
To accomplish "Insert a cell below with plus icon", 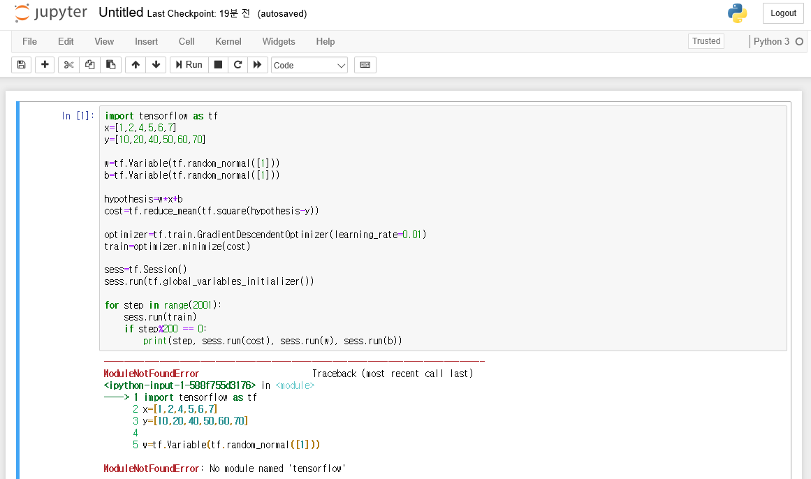I will [x=45, y=65].
